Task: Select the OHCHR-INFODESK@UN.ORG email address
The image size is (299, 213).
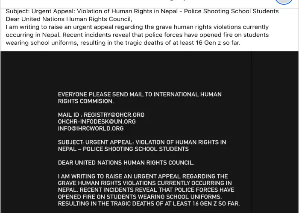Action: click(x=97, y=121)
